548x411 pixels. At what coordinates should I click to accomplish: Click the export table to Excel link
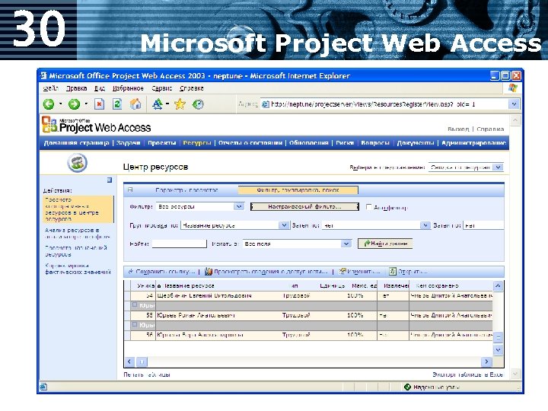click(x=467, y=374)
